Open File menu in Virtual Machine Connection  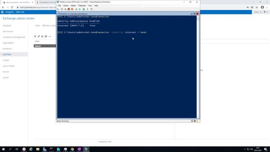point(59,5)
